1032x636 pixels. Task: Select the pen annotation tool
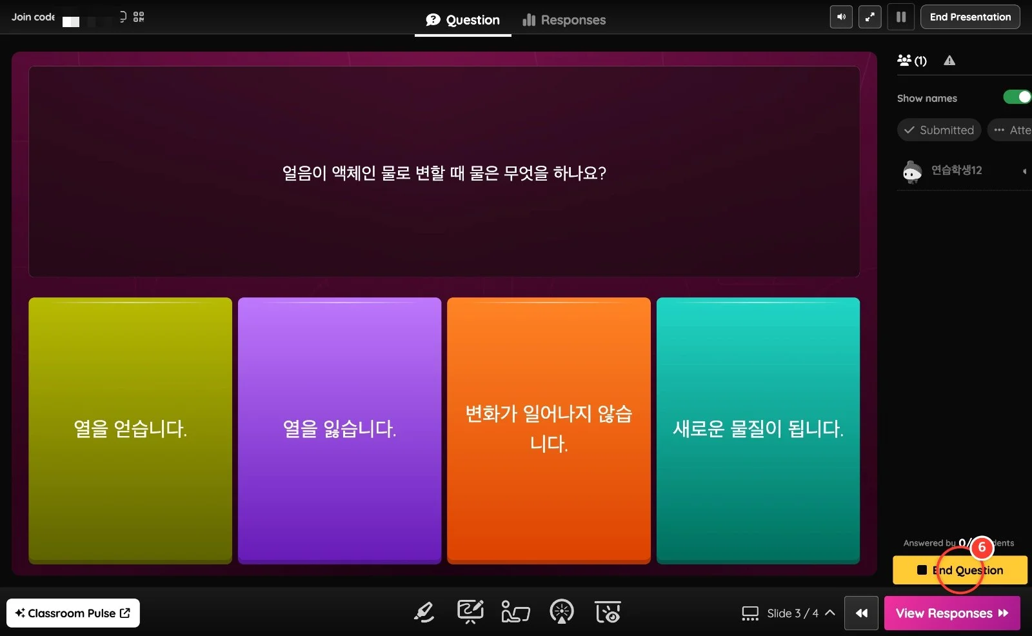pyautogui.click(x=424, y=611)
